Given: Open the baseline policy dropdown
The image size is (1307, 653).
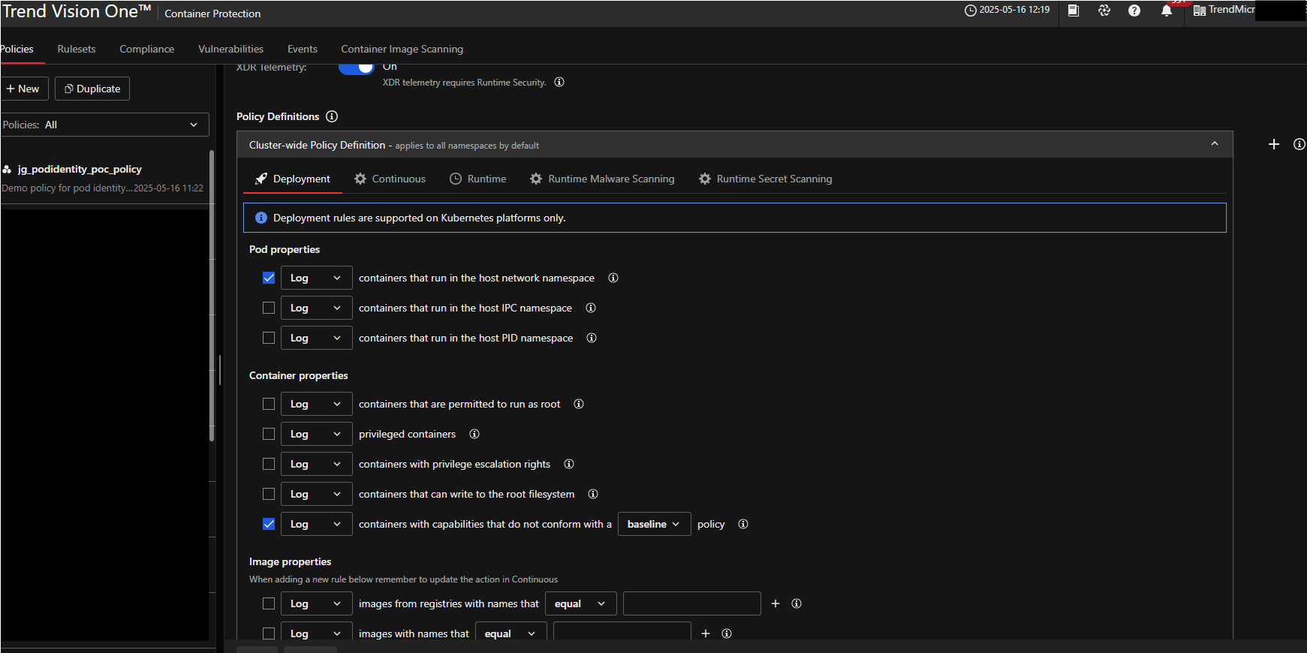Looking at the screenshot, I should (x=653, y=524).
